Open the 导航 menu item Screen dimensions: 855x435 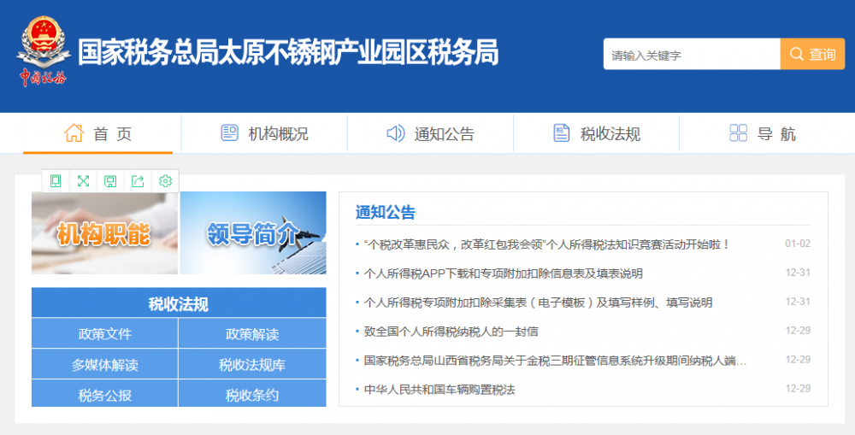(x=763, y=134)
